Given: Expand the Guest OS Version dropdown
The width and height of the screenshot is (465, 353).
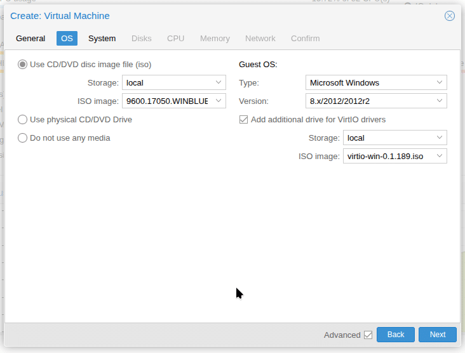Looking at the screenshot, I should (440, 101).
